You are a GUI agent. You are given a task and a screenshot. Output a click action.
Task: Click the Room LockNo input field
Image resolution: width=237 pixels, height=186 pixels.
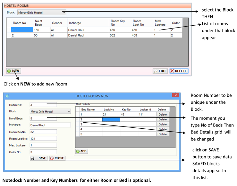43,139
